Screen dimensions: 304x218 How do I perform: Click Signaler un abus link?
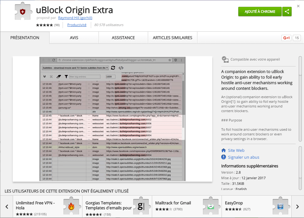tap(244, 157)
